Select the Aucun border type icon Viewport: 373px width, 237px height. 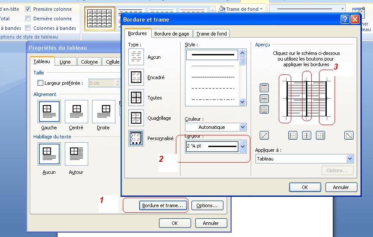(x=136, y=57)
